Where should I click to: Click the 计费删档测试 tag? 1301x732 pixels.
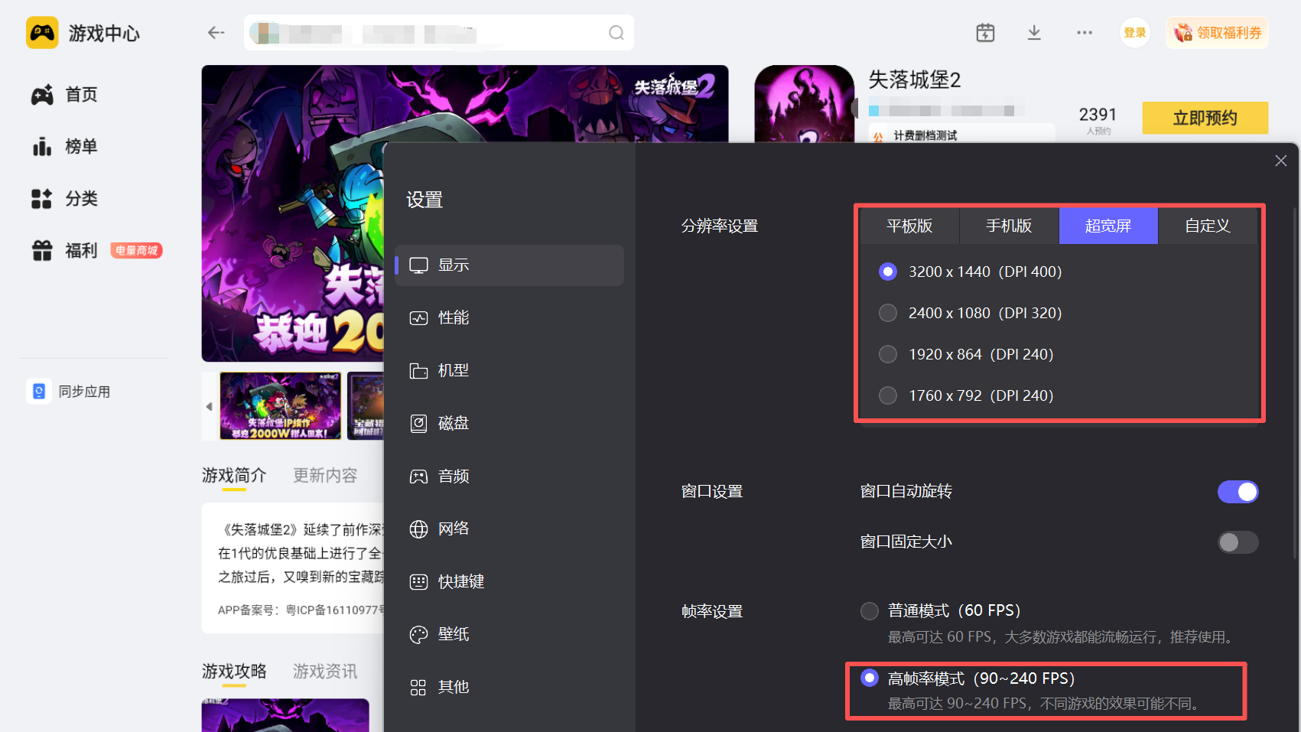[925, 135]
